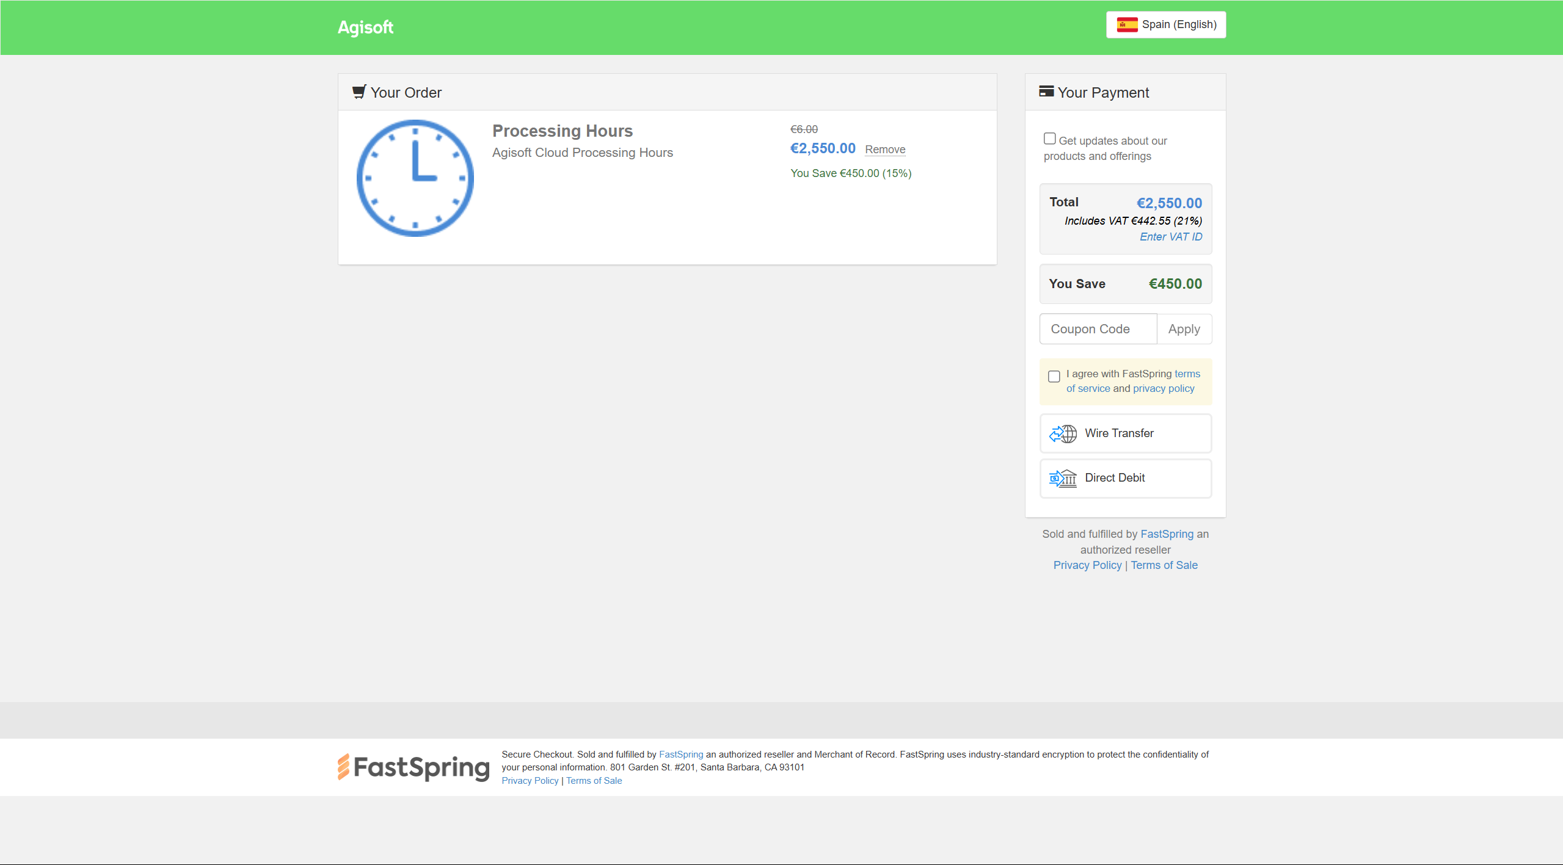Open the footer Privacy Policy link
This screenshot has width=1563, height=865.
(x=530, y=781)
